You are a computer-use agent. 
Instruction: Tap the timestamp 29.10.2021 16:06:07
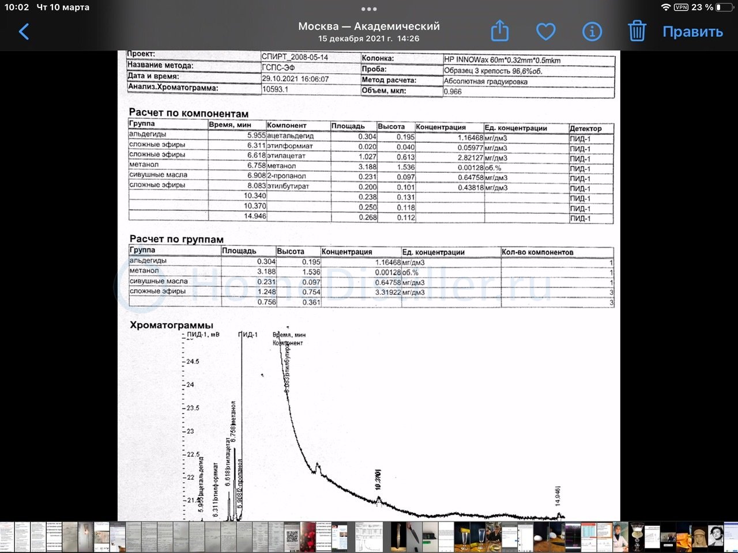(295, 79)
